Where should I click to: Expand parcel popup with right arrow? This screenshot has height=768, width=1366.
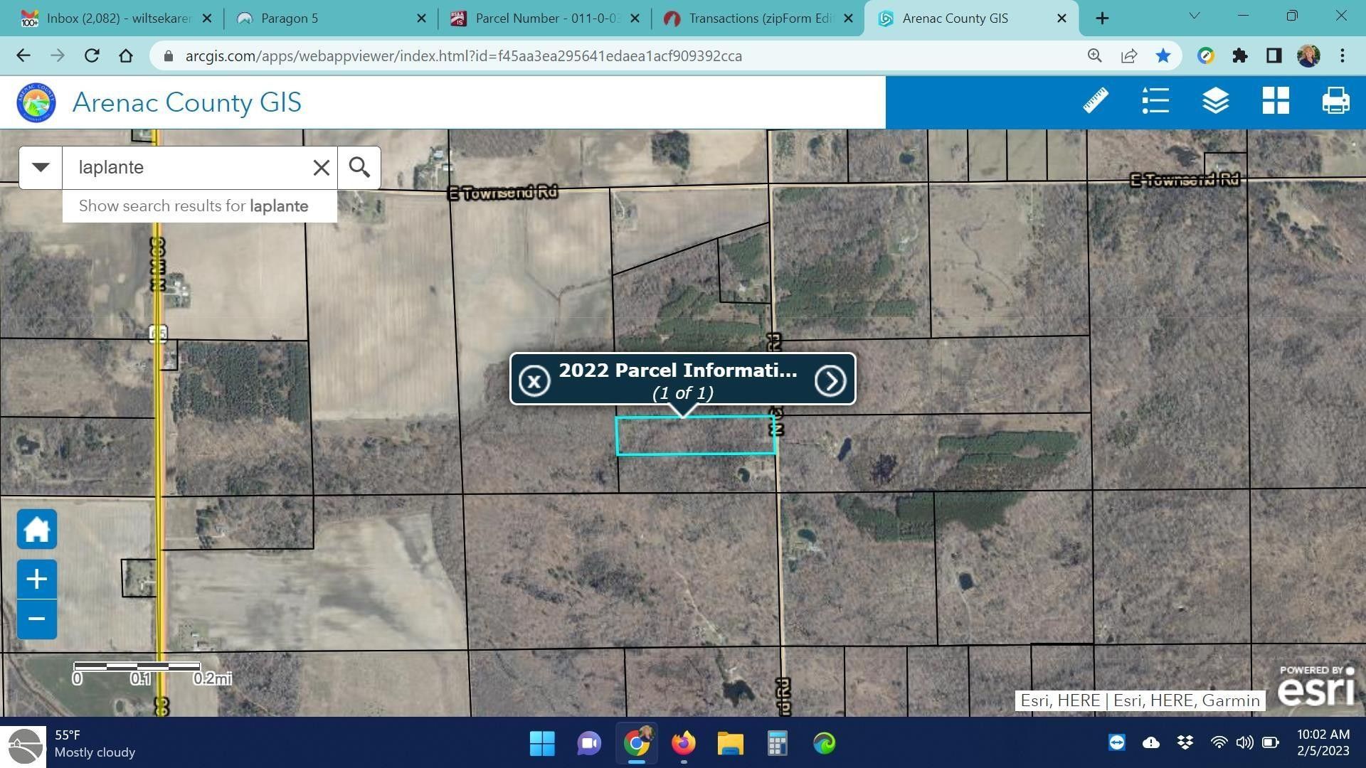tap(830, 380)
